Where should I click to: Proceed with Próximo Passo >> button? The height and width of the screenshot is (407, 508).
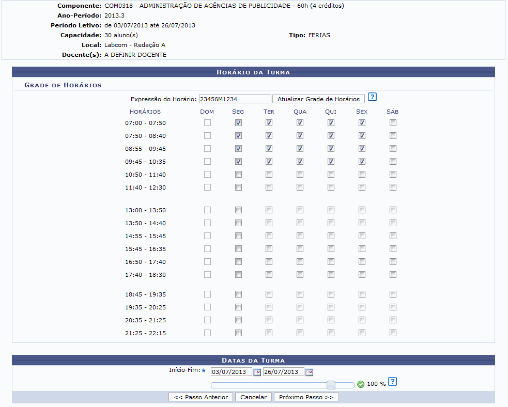point(306,397)
